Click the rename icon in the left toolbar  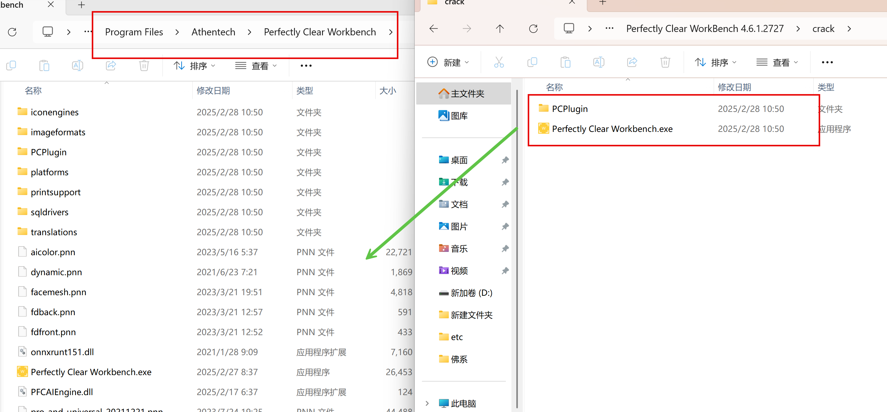coord(77,65)
